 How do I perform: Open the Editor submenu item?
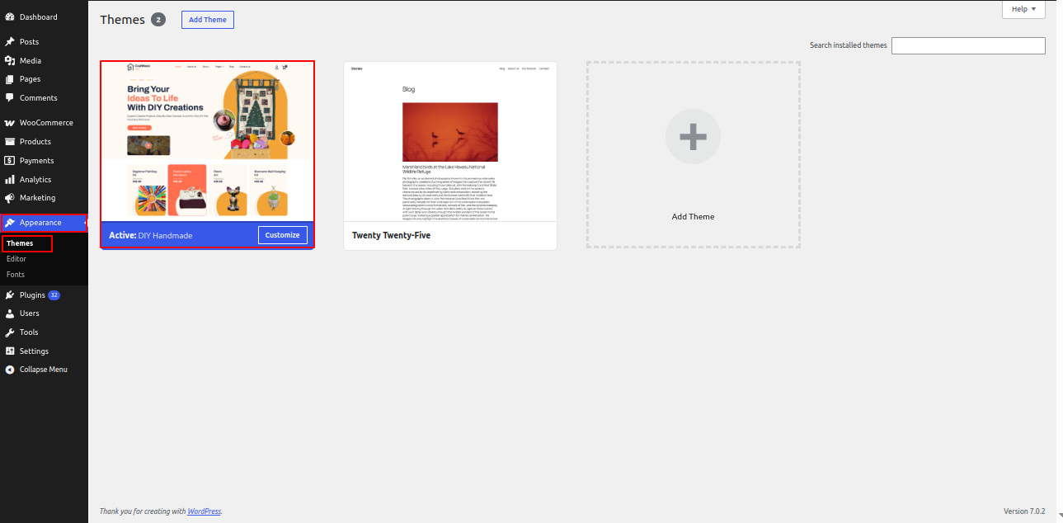pyautogui.click(x=16, y=259)
